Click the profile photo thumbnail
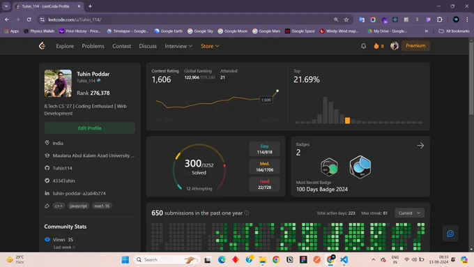 (58, 83)
